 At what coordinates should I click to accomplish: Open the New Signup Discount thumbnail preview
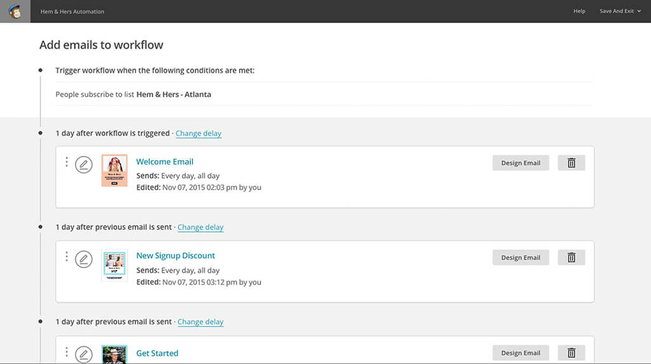(114, 266)
